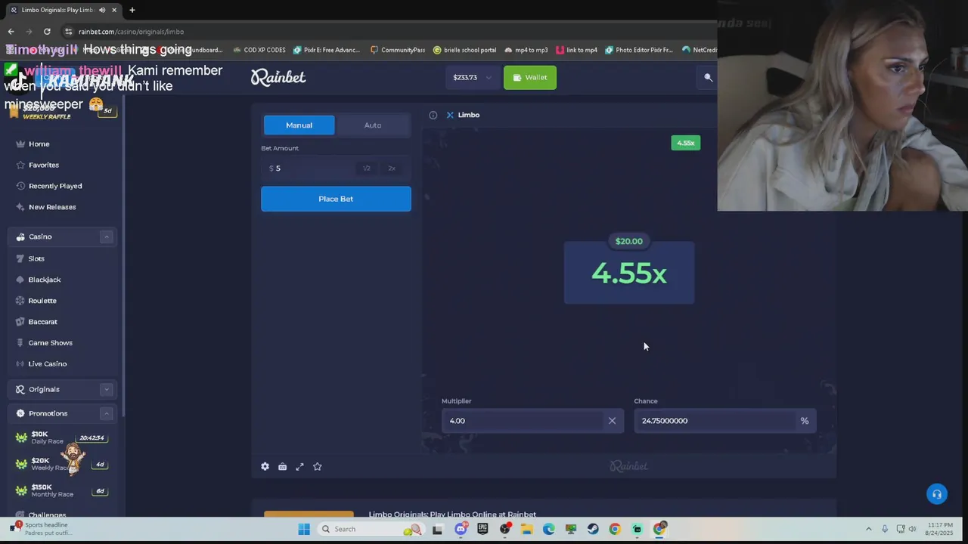Switch to Manual betting mode
The width and height of the screenshot is (968, 544).
299,125
